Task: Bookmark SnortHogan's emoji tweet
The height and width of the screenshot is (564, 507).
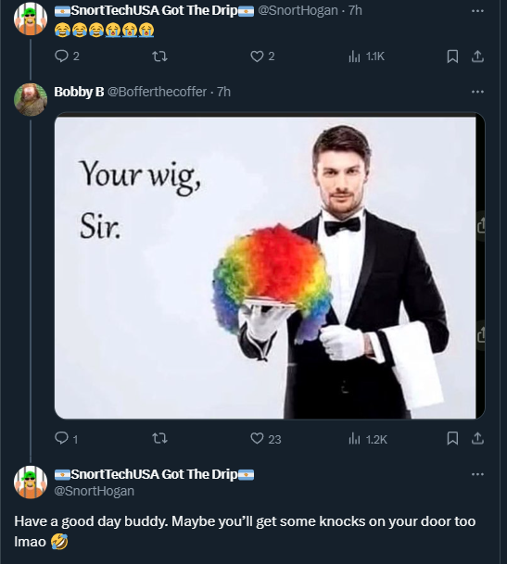Action: 452,56
